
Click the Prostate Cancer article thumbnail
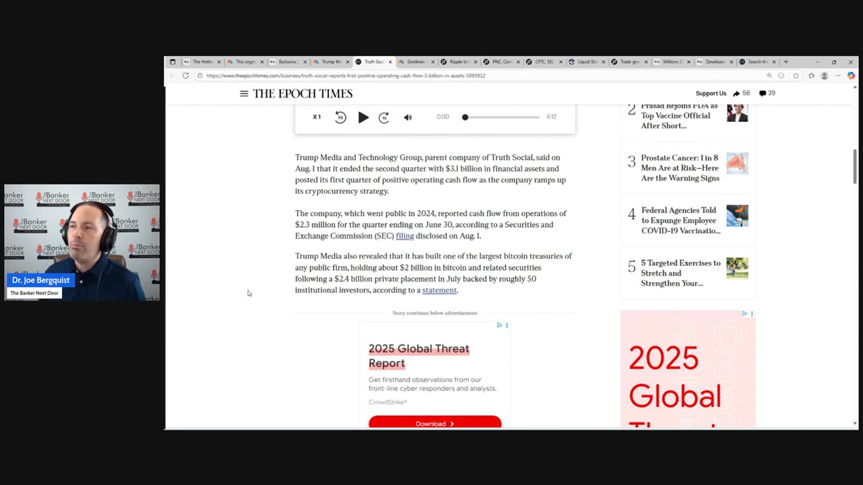[x=737, y=163]
